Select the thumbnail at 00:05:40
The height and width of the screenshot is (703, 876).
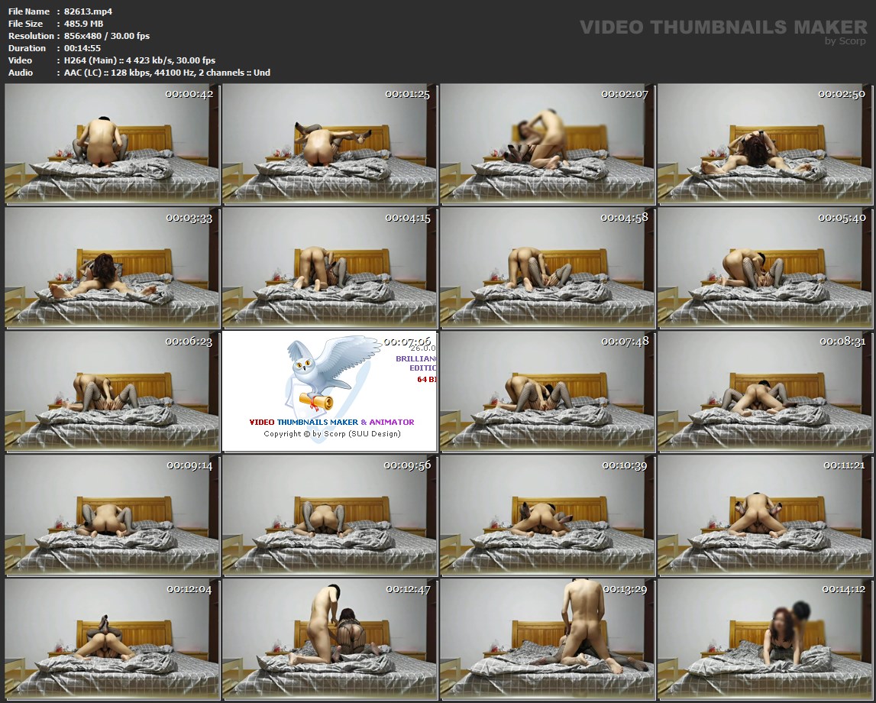click(764, 267)
